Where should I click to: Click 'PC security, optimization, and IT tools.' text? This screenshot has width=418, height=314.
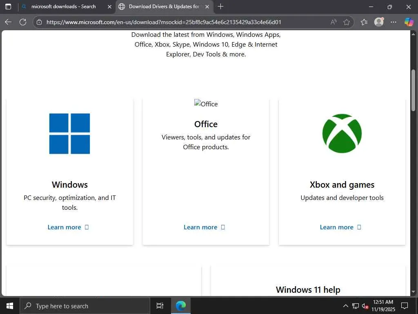pos(69,202)
